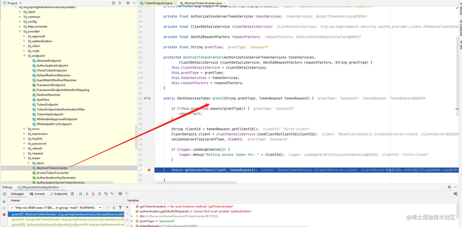Select TokenEndpoint class in project tree

pyautogui.click(x=47, y=105)
